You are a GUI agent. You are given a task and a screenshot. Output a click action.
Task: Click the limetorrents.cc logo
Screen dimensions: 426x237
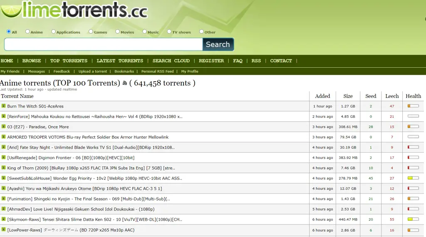(x=74, y=10)
